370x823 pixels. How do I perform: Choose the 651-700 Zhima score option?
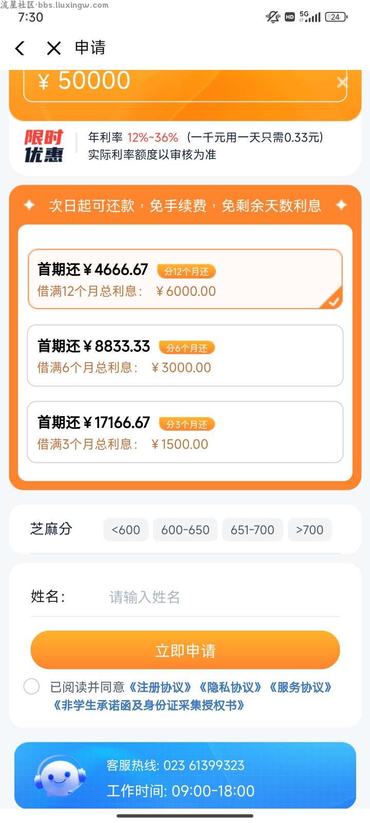tap(252, 530)
